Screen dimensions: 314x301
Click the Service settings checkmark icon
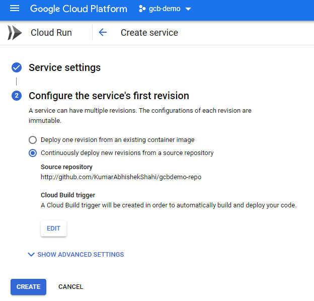[x=17, y=67]
